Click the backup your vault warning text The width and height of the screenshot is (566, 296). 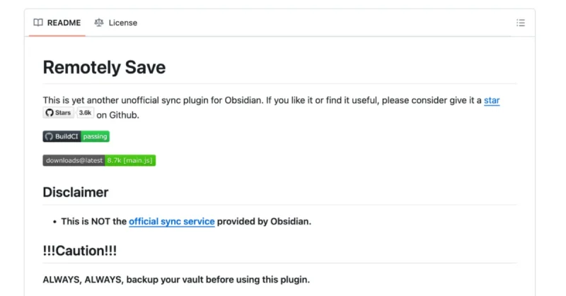[x=176, y=280]
